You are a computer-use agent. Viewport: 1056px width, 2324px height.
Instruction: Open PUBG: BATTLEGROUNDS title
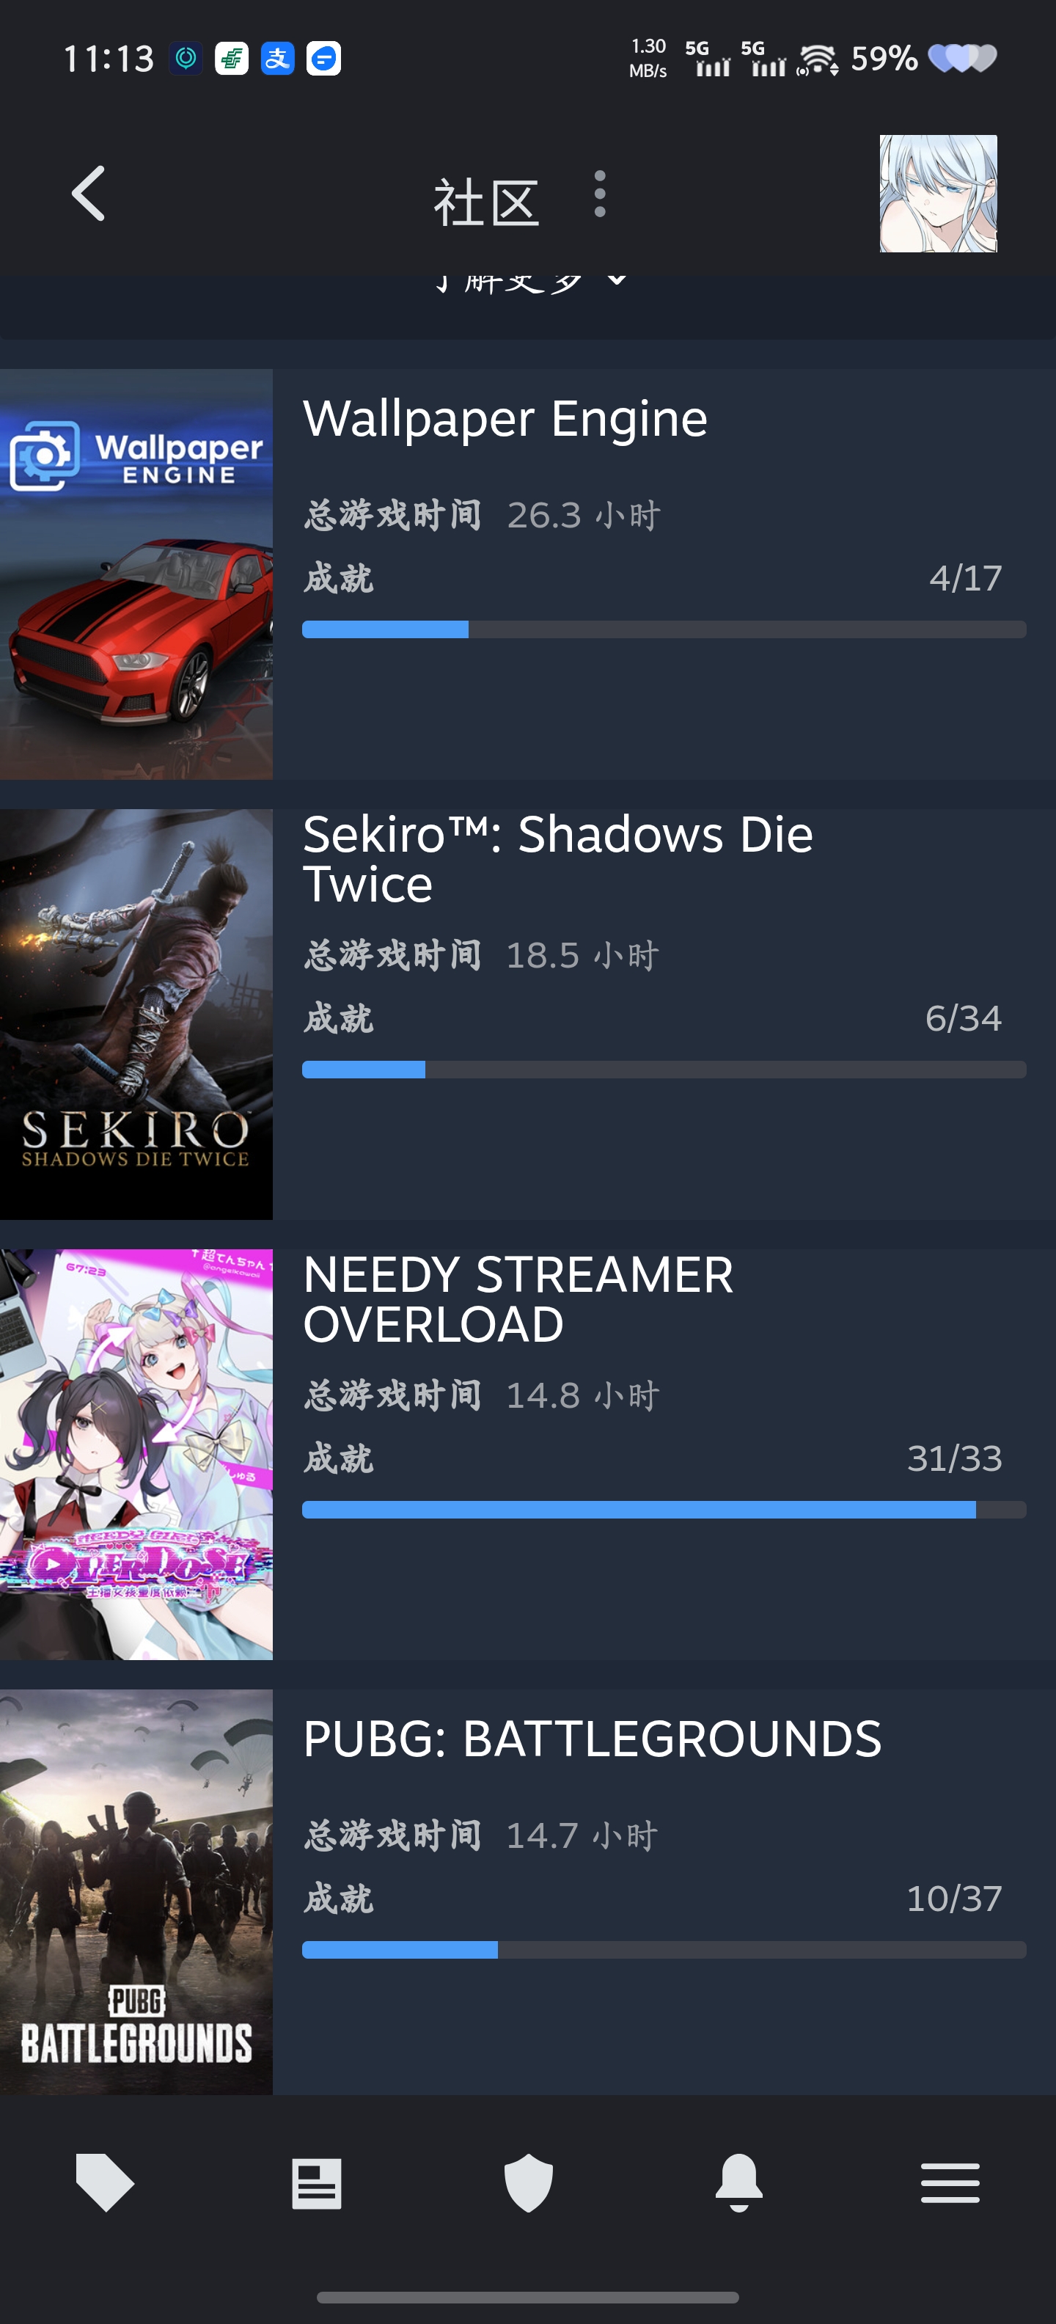click(593, 1739)
